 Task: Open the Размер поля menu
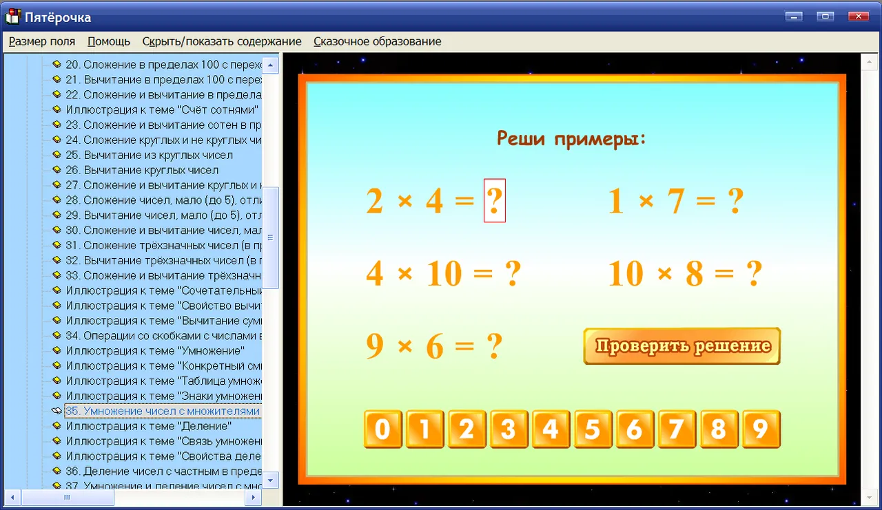coord(42,41)
